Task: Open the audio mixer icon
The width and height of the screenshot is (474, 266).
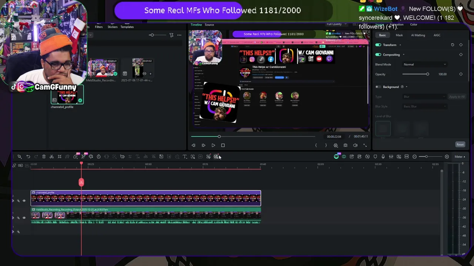Action: [391, 157]
